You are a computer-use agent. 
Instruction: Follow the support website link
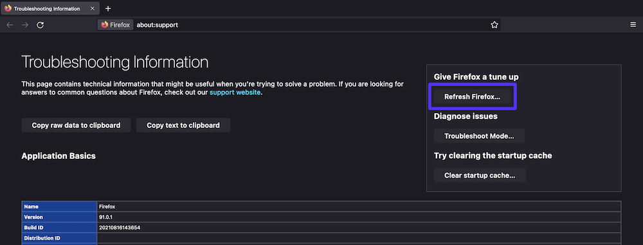click(x=235, y=93)
